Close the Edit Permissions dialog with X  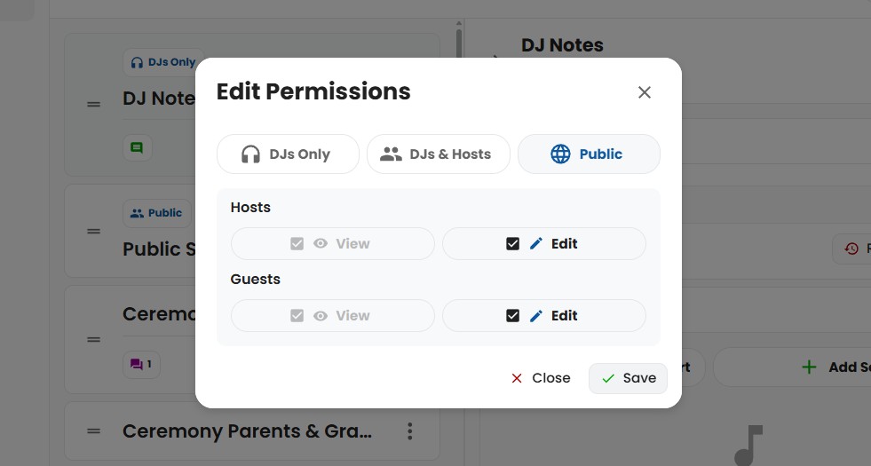(645, 92)
